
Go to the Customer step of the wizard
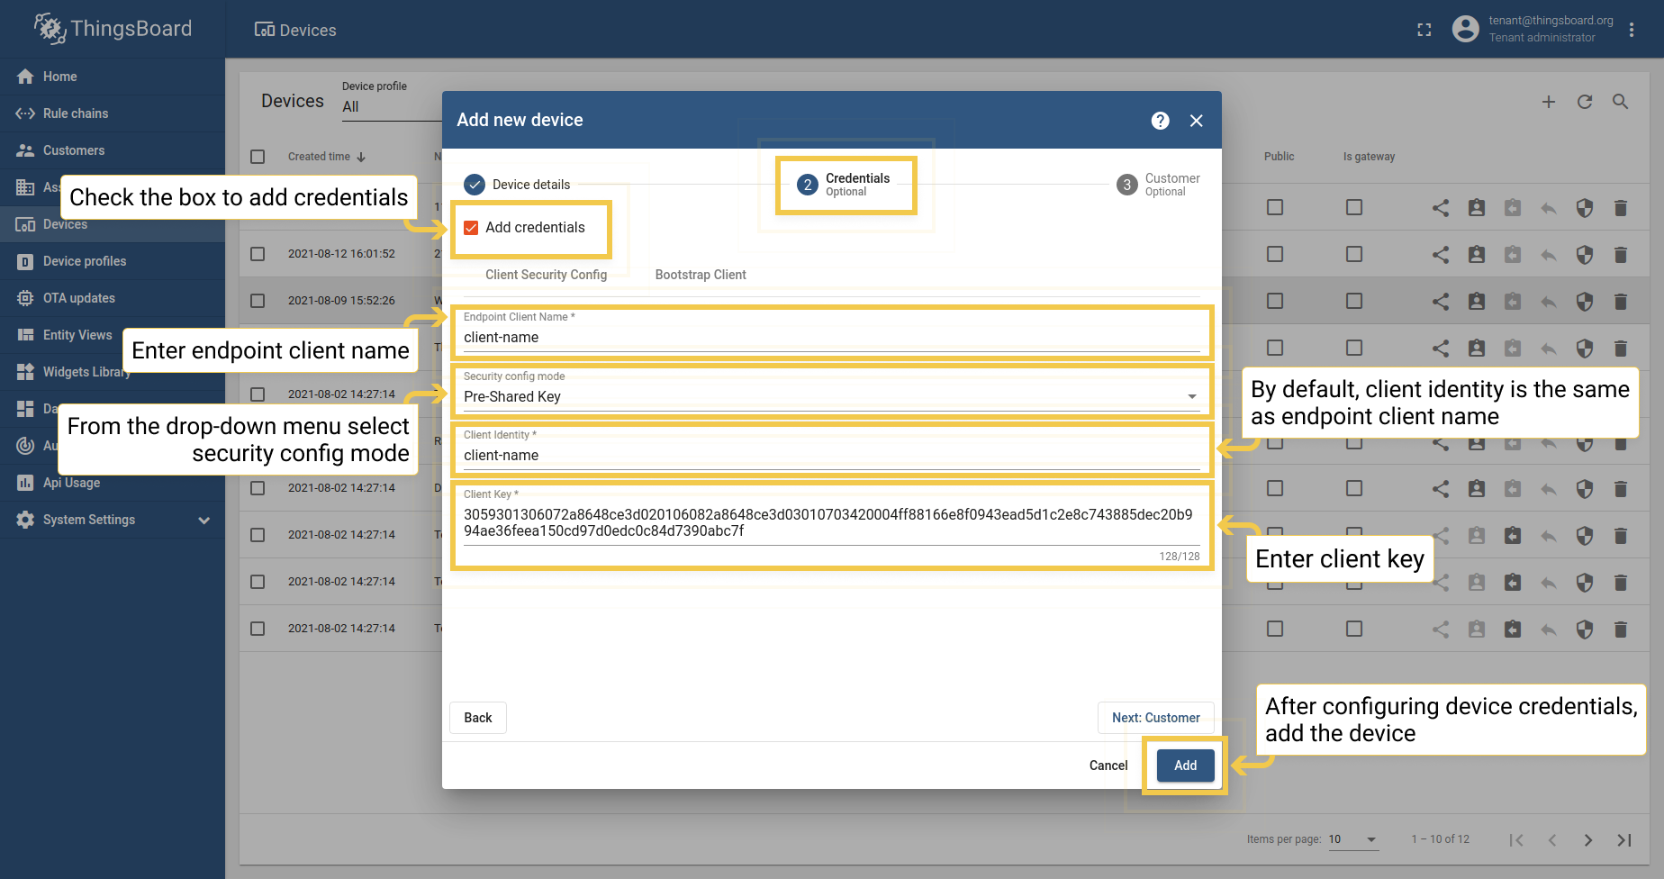point(1155,717)
